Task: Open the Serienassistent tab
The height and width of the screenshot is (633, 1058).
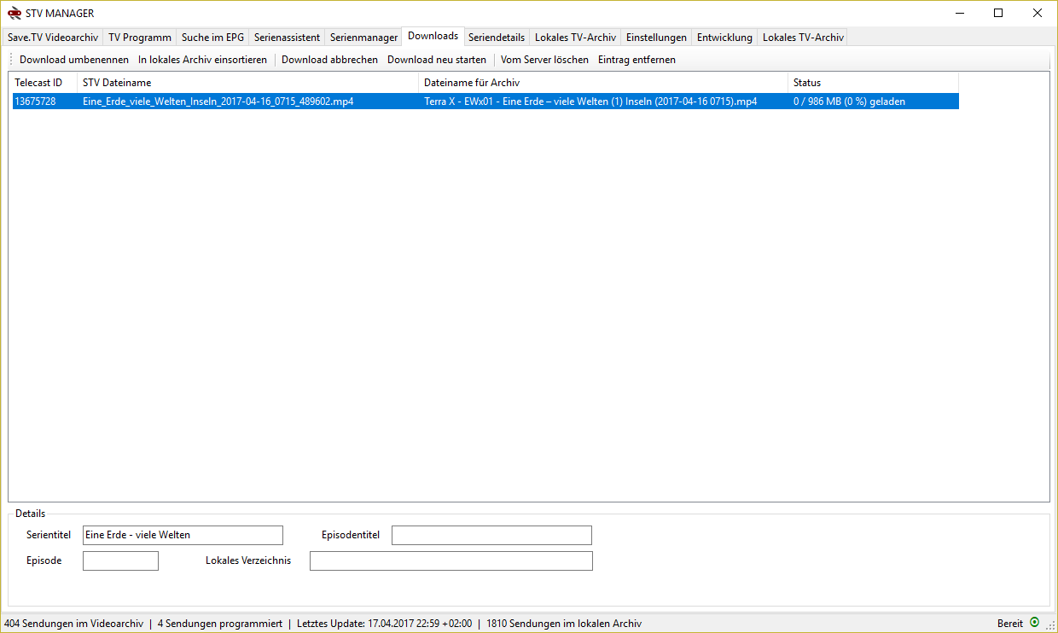Action: [x=287, y=37]
